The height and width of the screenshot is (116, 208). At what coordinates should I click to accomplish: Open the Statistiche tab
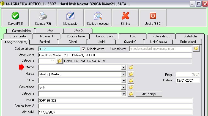click(x=190, y=36)
